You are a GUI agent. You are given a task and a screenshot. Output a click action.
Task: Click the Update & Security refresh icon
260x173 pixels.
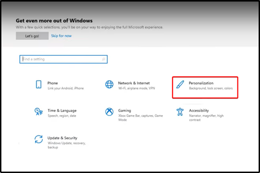point(38,139)
